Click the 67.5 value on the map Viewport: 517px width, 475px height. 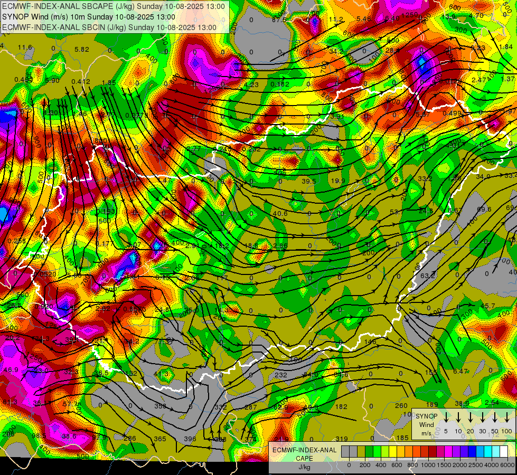pyautogui.click(x=279, y=20)
